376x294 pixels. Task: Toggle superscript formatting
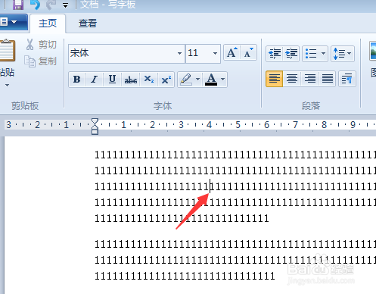coord(166,80)
